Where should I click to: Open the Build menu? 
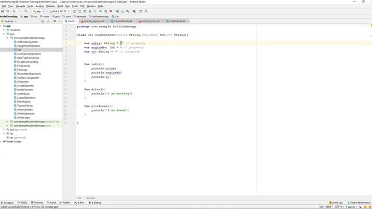(60, 6)
